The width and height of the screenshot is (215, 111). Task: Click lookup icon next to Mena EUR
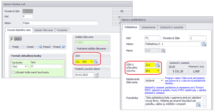163,50
